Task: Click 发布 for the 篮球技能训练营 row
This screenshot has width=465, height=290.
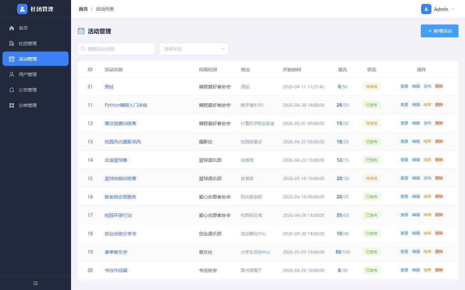Action: 428,178
